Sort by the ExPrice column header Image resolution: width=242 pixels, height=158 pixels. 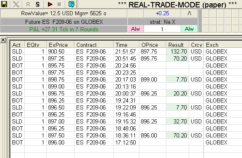click(x=60, y=45)
